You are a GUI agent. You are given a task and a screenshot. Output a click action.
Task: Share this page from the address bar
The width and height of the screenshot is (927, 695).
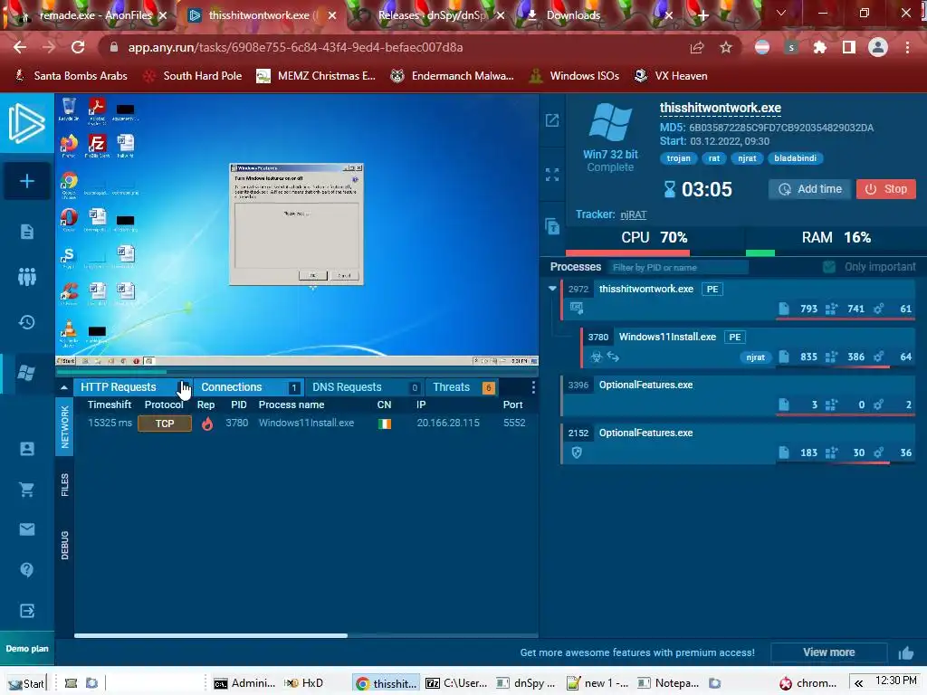pos(697,48)
